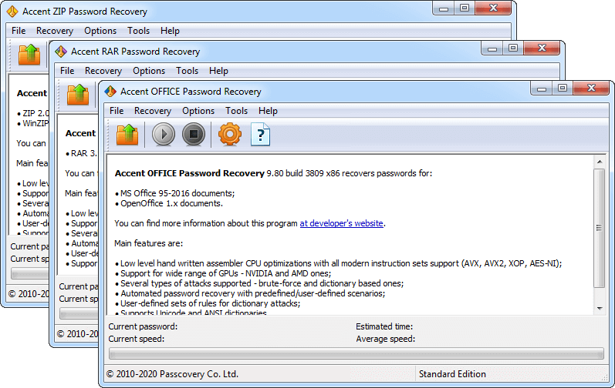Open settings via the orange gear icon
This screenshot has height=388, width=615.
point(230,134)
